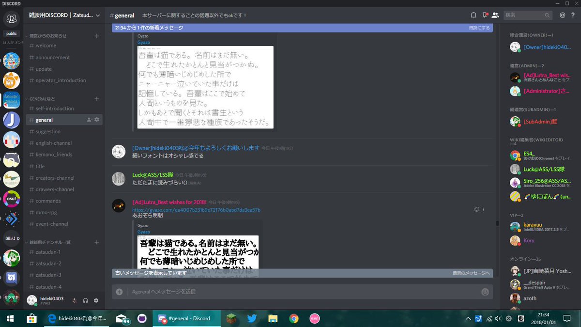
Task: Create channel in 運営からのお知らせ category
Action: 96,36
